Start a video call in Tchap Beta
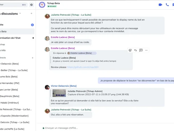The height and width of the screenshot is (131, 174). point(160,5)
